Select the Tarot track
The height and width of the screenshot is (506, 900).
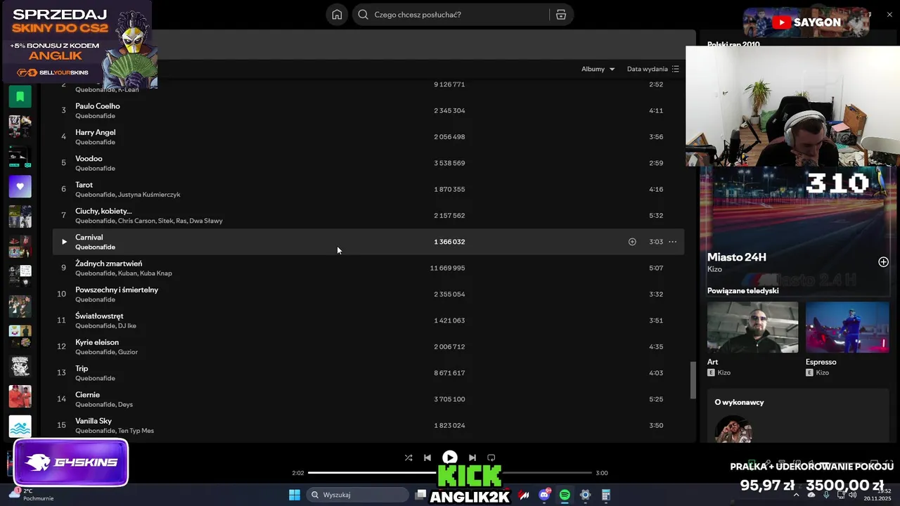click(x=368, y=189)
